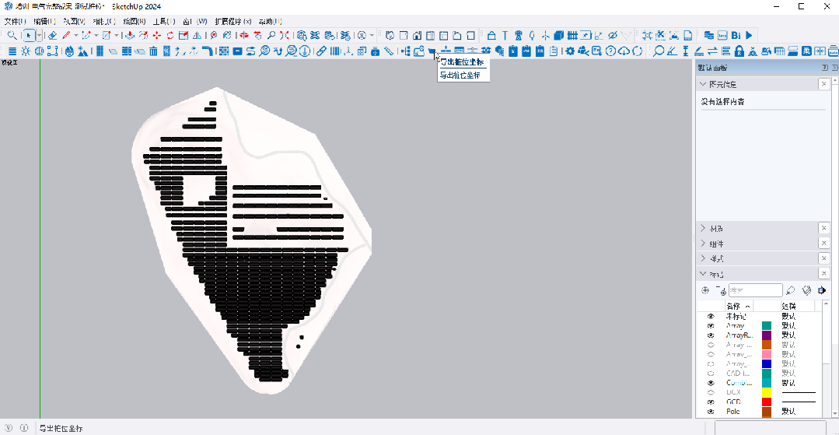Screen dimensions: 839x435
Task: Expand the 材质 panel
Action: (x=704, y=228)
